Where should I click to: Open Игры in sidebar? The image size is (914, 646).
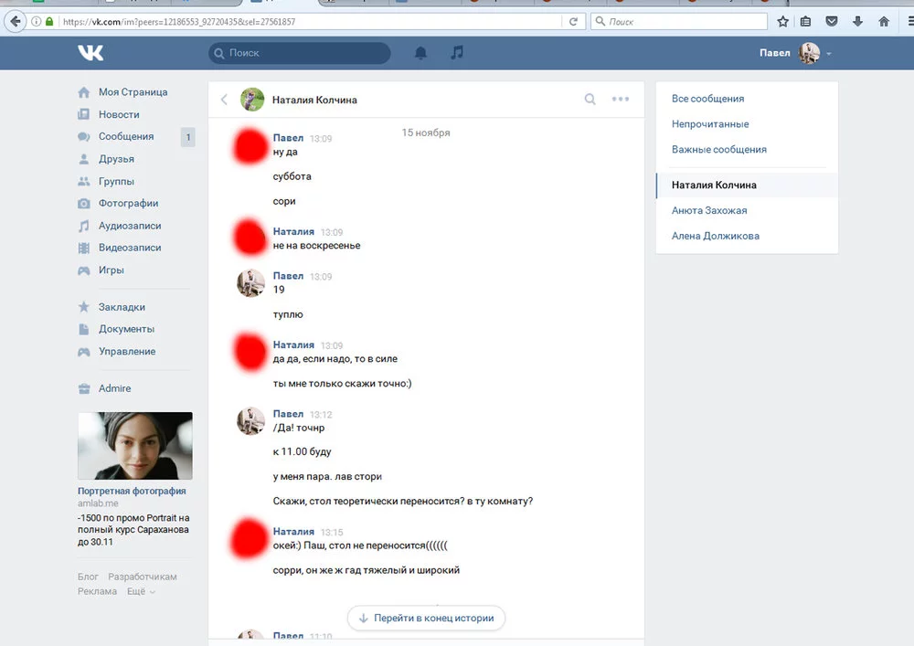[111, 270]
